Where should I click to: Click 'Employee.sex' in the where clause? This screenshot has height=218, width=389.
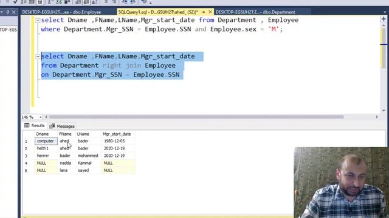click(233, 29)
